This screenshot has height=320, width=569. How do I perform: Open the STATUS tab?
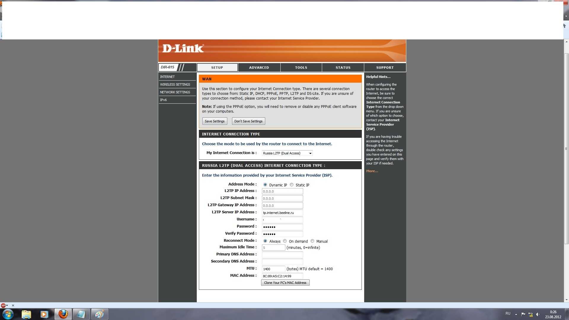point(343,68)
